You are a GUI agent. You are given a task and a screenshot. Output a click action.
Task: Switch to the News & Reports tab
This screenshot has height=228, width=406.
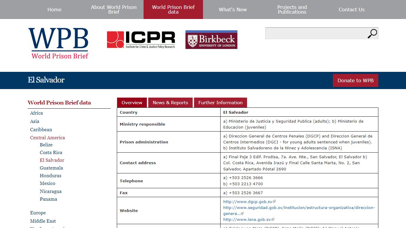[170, 103]
